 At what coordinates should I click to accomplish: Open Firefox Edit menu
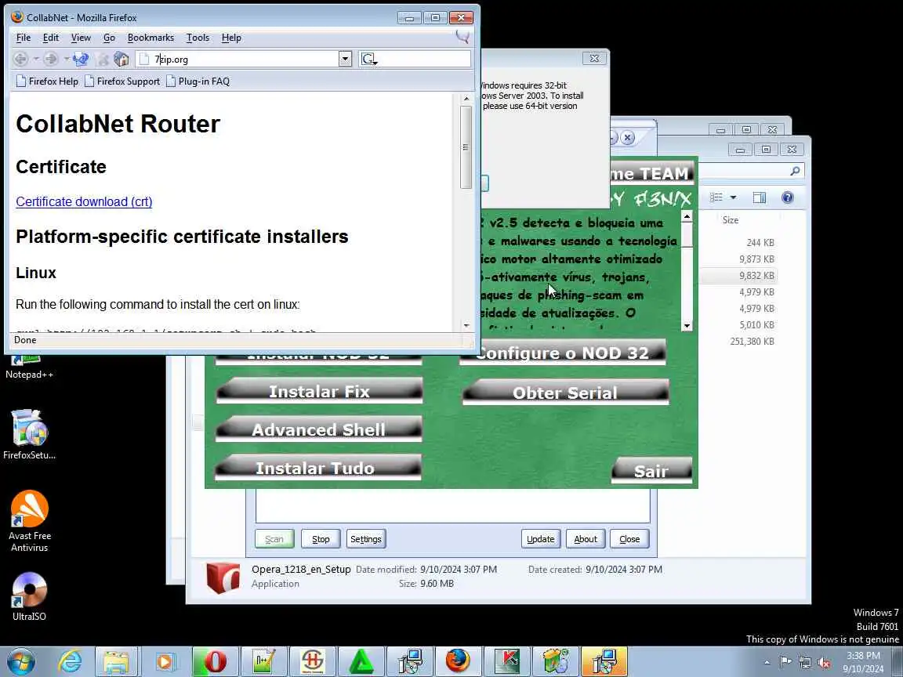click(51, 38)
